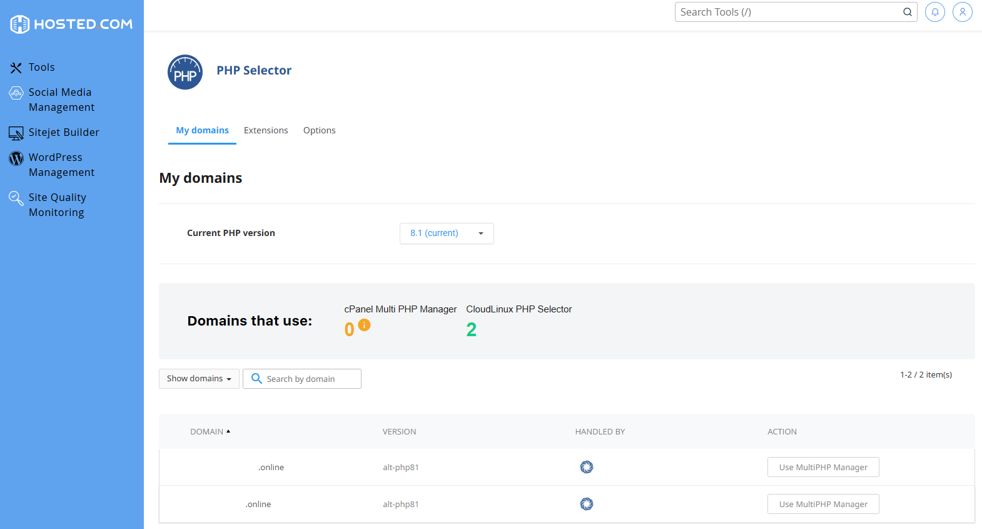
Task: Focus the Search Tools field
Action: 796,12
